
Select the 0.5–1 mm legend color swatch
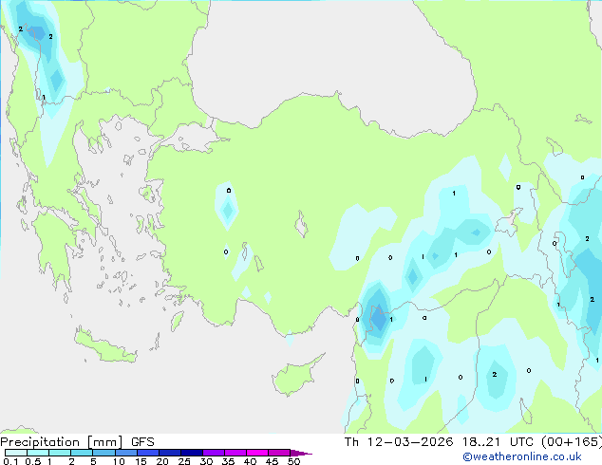click(38, 453)
